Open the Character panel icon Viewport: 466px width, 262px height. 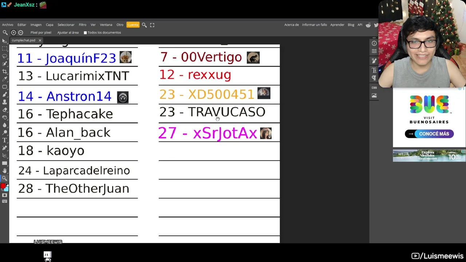point(374,70)
